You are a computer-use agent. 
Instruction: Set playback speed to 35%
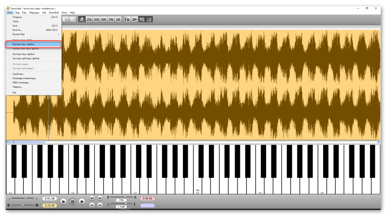(x=96, y=19)
